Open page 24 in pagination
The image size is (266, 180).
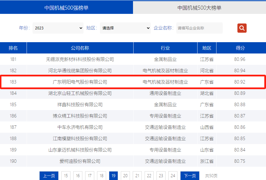coord(173,175)
